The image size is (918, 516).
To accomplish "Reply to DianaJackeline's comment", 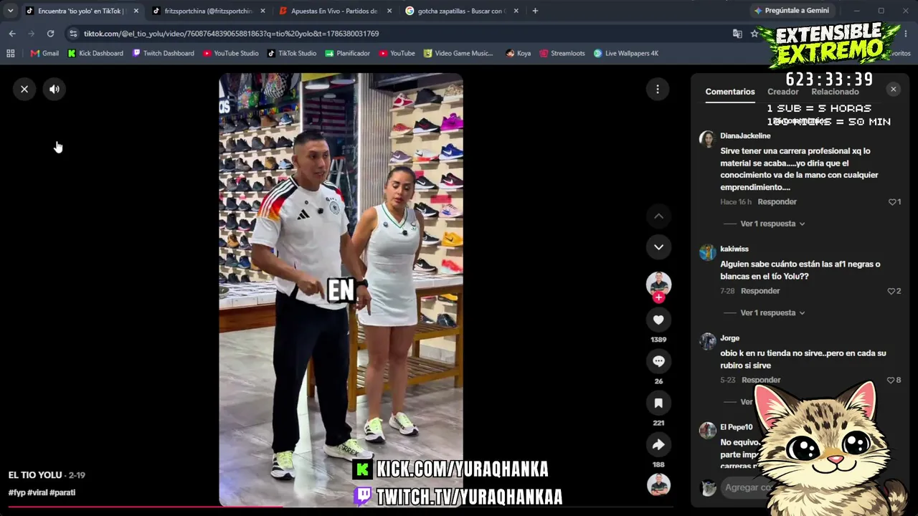I will tap(777, 202).
